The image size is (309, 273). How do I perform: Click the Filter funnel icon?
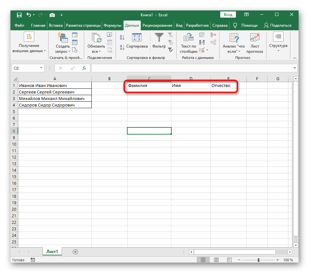pyautogui.click(x=159, y=38)
